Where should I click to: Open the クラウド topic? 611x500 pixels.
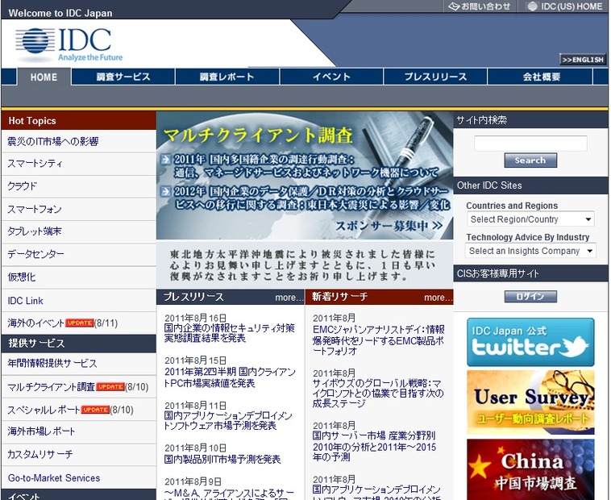pyautogui.click(x=22, y=186)
